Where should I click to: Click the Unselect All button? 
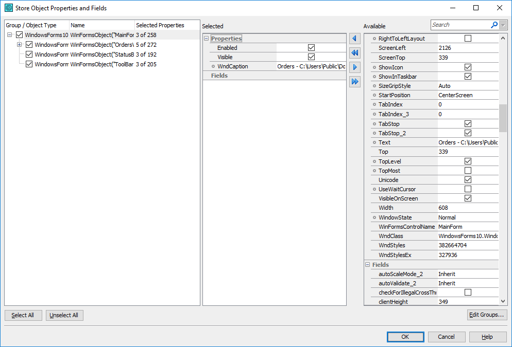coord(64,315)
